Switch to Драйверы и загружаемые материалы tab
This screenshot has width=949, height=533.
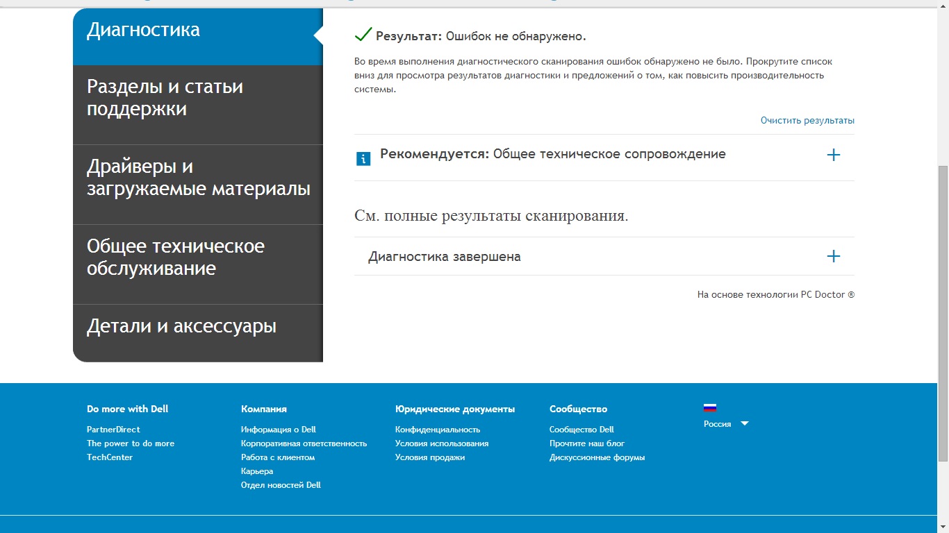tap(198, 178)
